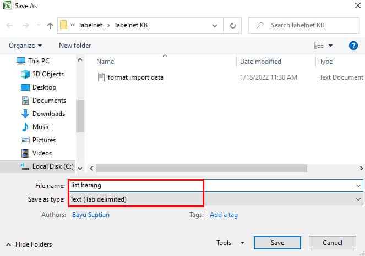
Task: Open Downloads in the sidebar
Action: tap(43, 114)
